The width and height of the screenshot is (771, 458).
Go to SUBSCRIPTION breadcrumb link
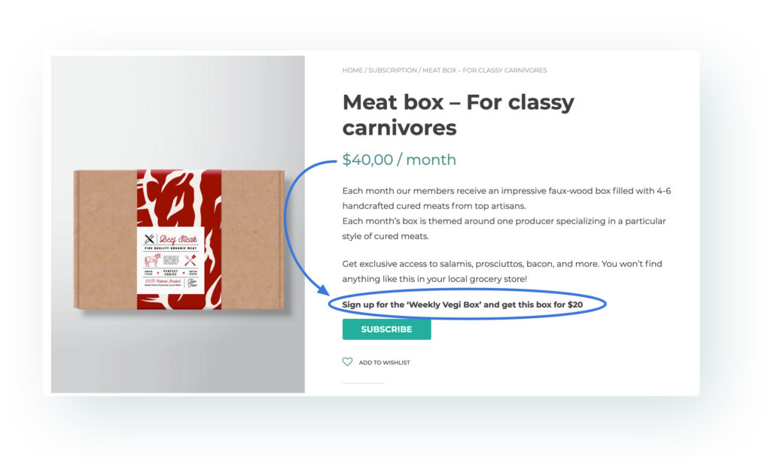pyautogui.click(x=392, y=70)
